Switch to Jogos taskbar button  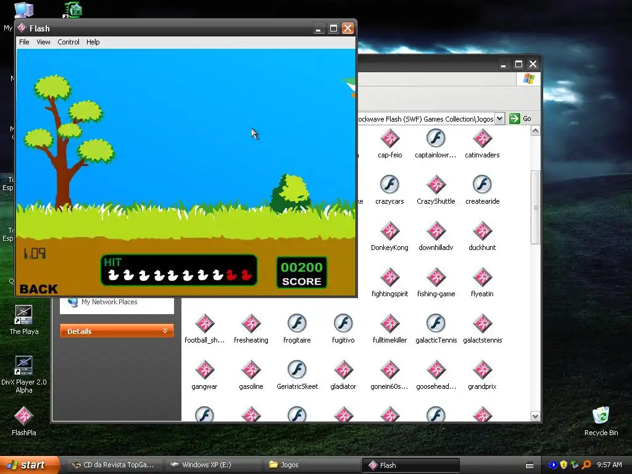pyautogui.click(x=312, y=465)
